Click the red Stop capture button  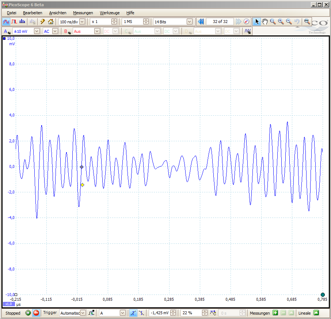36,313
